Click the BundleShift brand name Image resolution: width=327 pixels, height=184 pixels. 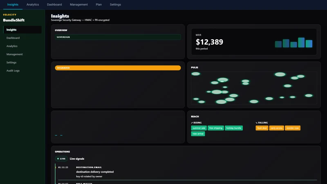tap(14, 20)
